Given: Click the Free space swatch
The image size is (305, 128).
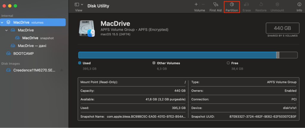Looking at the screenshot, I should click(x=228, y=63).
